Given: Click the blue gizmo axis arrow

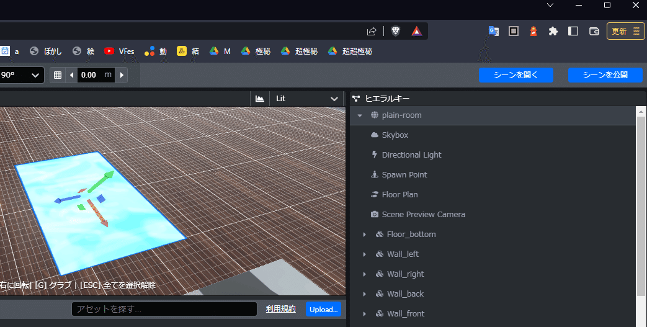Looking at the screenshot, I should click(x=66, y=199).
